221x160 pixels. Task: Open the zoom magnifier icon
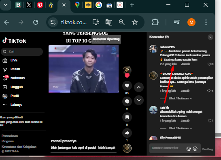(122, 22)
